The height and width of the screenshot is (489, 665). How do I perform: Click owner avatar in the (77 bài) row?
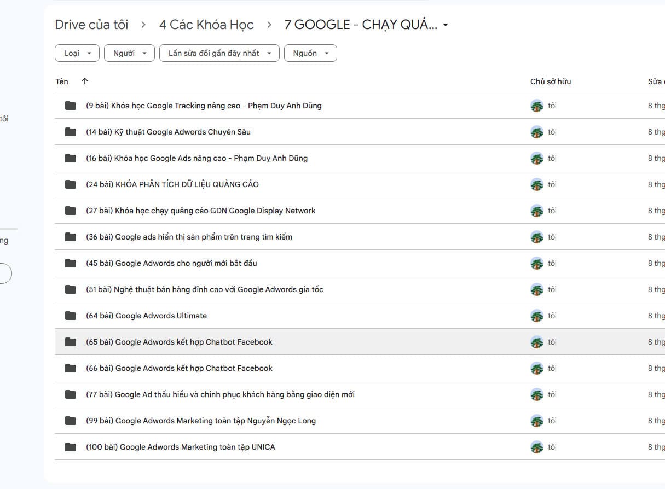tap(537, 394)
